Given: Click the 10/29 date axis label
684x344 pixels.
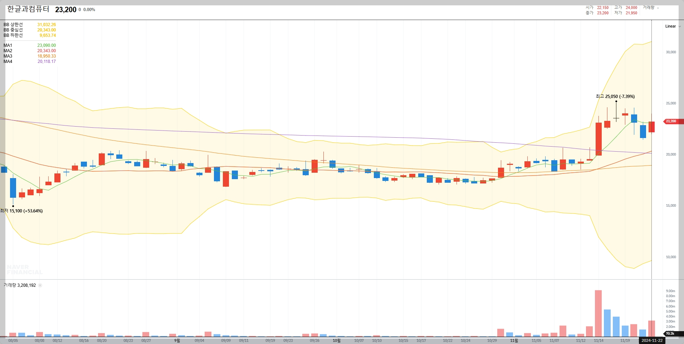Looking at the screenshot, I should pyautogui.click(x=492, y=341).
